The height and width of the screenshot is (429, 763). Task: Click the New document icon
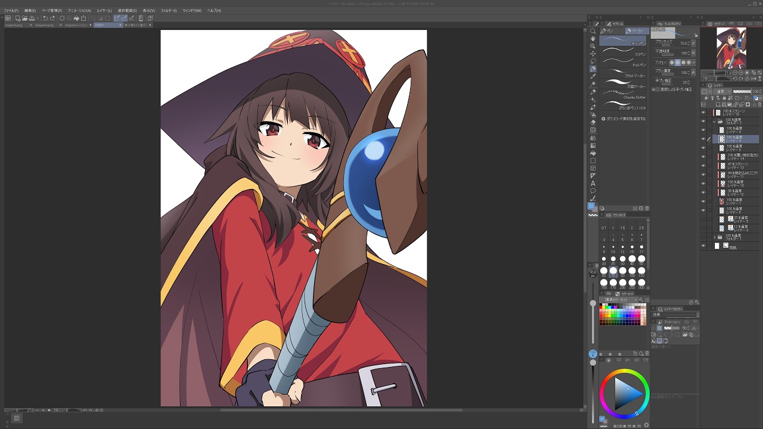click(18, 18)
